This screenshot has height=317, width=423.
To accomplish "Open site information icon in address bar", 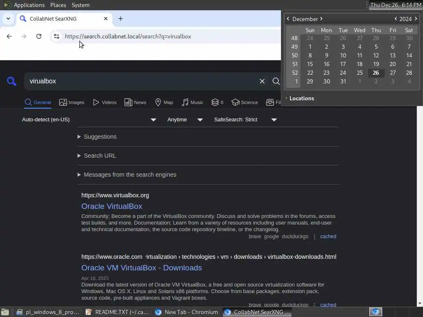I will point(56,36).
